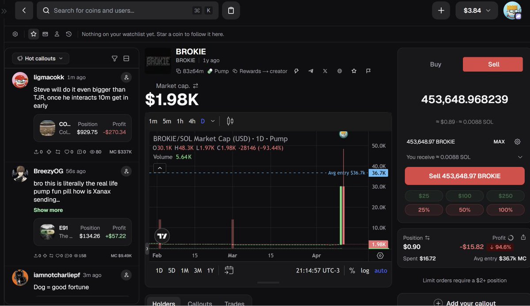Viewport: 530px width, 306px height.
Task: Open Trades tab
Action: (235, 303)
